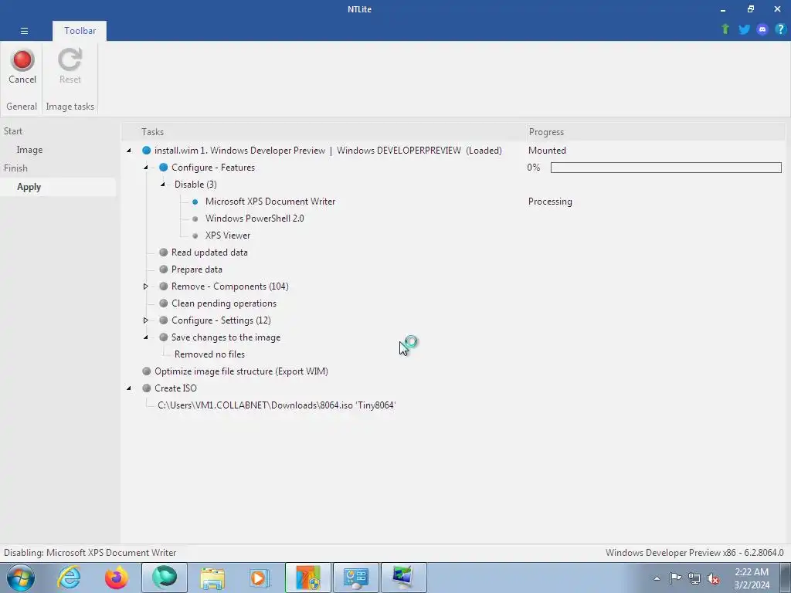Click the Optimize image file structure label

click(x=241, y=371)
